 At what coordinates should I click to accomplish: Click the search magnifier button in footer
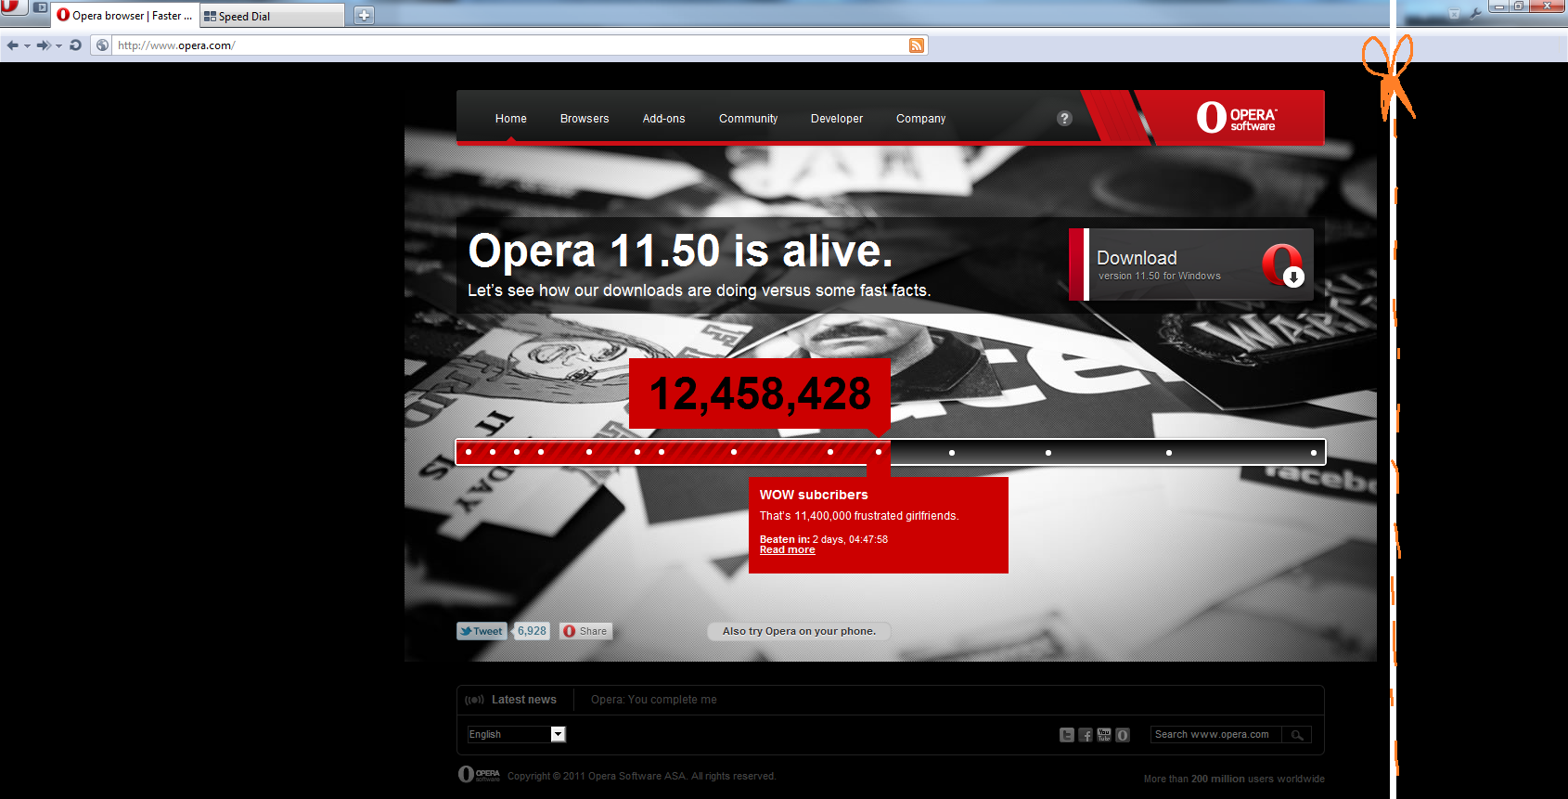point(1297,735)
